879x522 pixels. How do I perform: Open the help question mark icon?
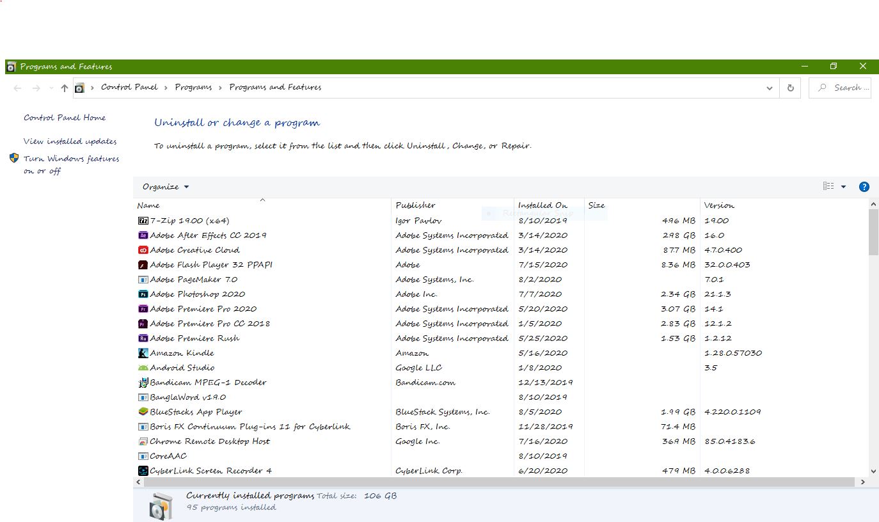point(864,187)
